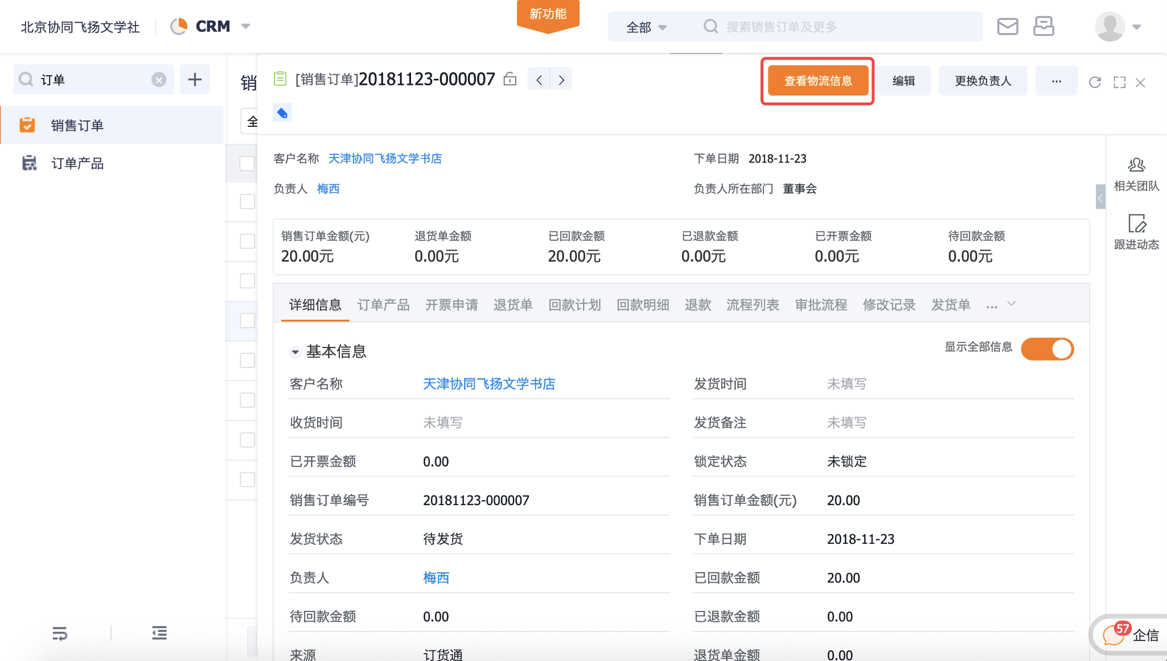The image size is (1167, 661).
Task: Select the 详细信息 tab
Action: tap(315, 305)
